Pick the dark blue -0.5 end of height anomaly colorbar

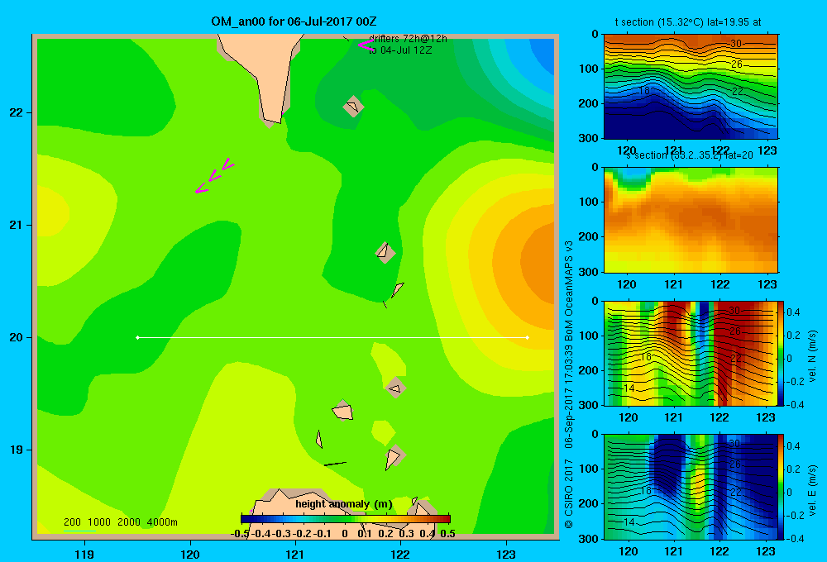coord(246,519)
